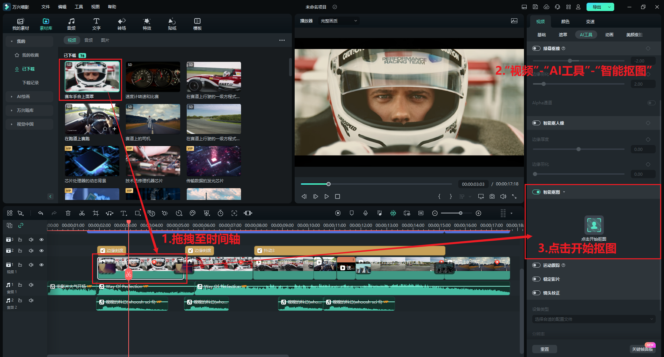664x357 pixels.
Task: Open the 选择合适的配置文件 dropdown
Action: tap(593, 319)
